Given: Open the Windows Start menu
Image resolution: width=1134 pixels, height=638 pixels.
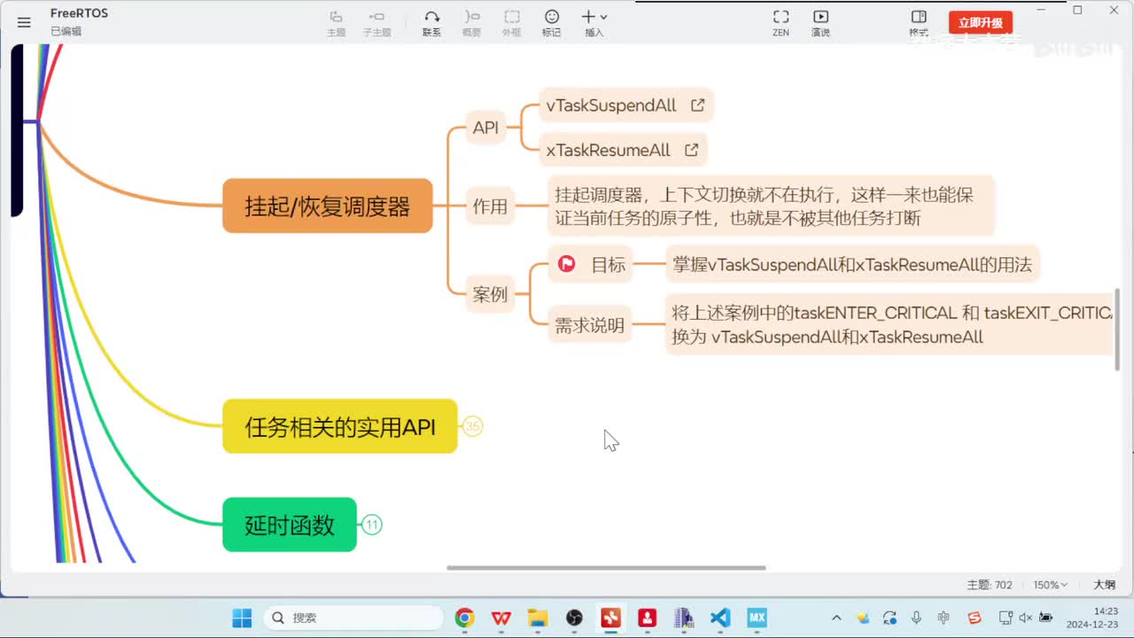Looking at the screenshot, I should 242,618.
